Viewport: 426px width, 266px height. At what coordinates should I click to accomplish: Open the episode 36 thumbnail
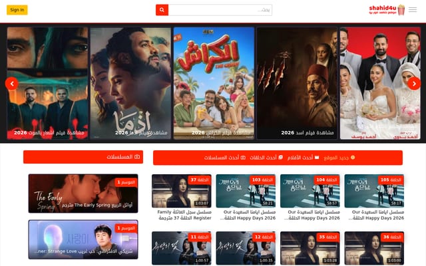coord(374,248)
